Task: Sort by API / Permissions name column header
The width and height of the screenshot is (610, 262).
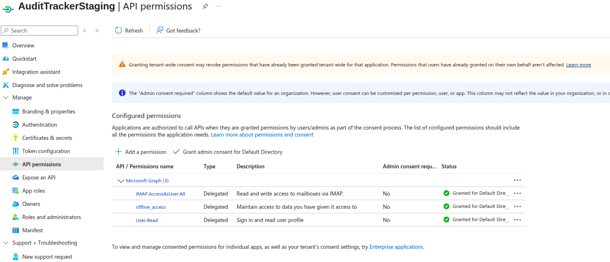Action: 145,167
